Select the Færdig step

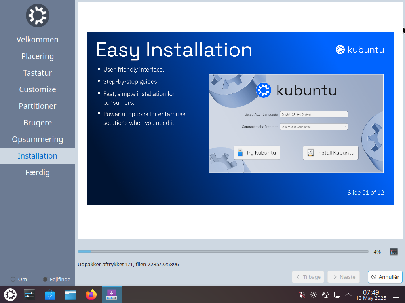click(38, 172)
